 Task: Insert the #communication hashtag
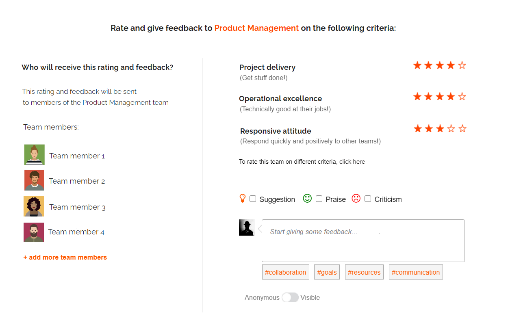416,272
